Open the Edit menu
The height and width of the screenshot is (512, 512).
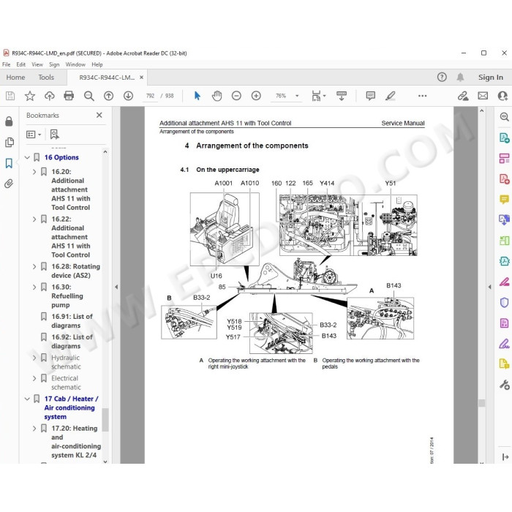[x=21, y=64]
